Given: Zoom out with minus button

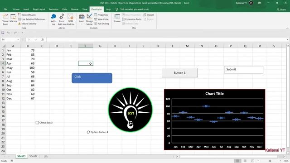Looking at the screenshot, I should coord(258,161).
